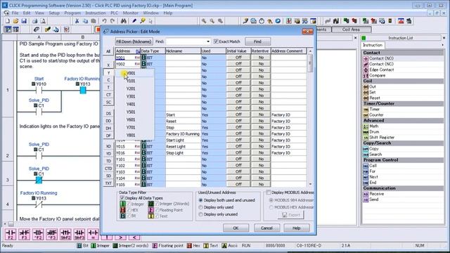
Task: Enable Display MODBUS Address checkbox
Action: pos(269,193)
